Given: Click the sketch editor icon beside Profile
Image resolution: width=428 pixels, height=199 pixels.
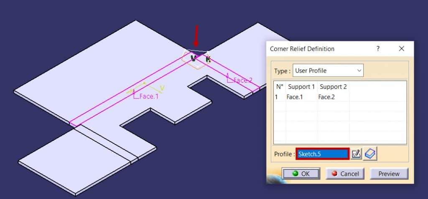Looking at the screenshot, I should point(356,154).
